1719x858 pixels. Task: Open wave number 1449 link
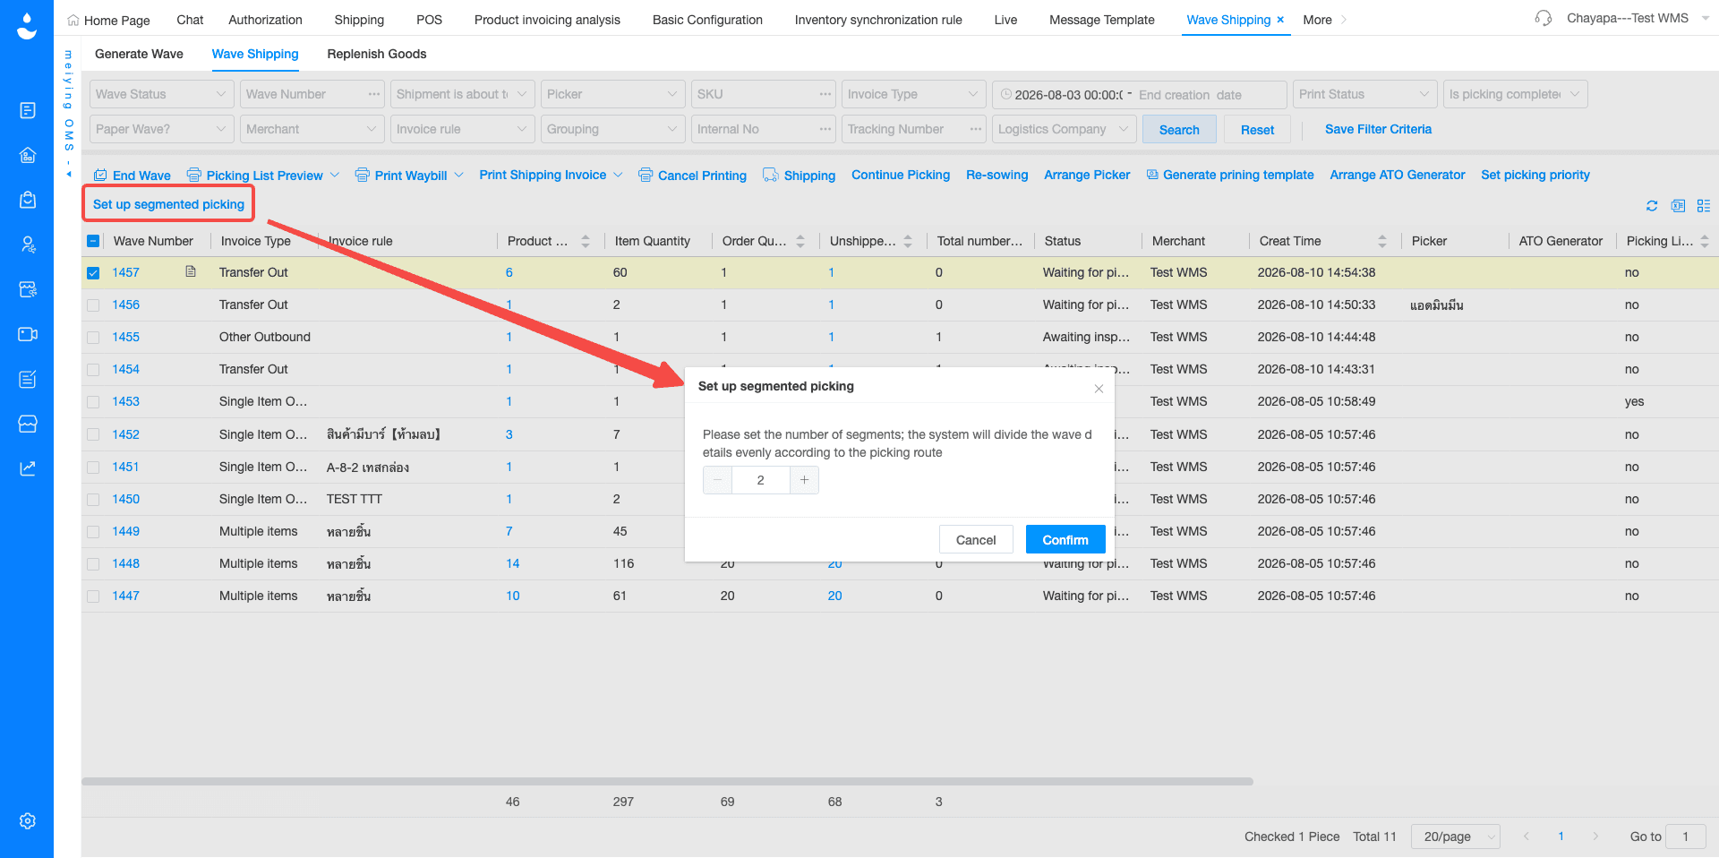[x=125, y=531]
